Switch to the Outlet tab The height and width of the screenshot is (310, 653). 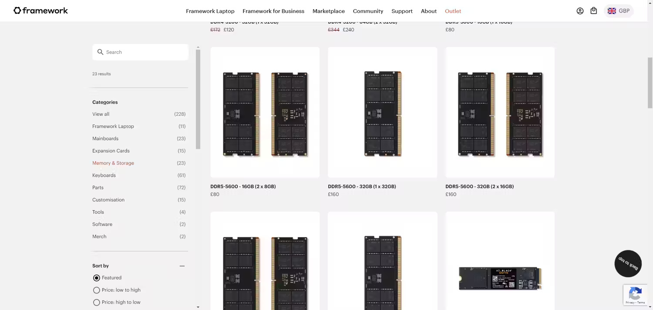[x=453, y=11]
